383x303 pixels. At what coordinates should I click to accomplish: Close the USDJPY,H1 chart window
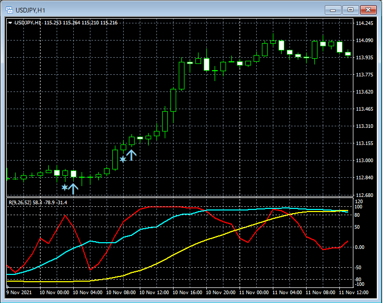[x=368, y=10]
